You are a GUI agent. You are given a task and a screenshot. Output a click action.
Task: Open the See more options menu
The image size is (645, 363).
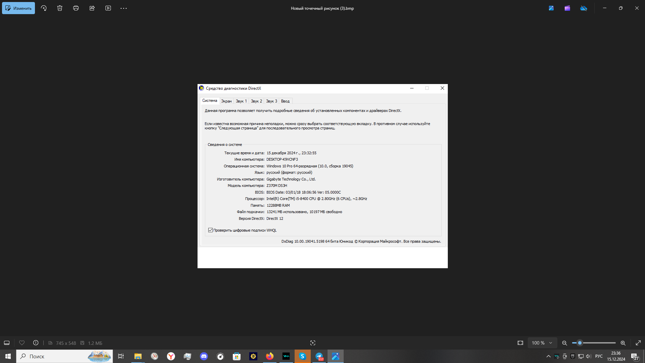(x=124, y=8)
